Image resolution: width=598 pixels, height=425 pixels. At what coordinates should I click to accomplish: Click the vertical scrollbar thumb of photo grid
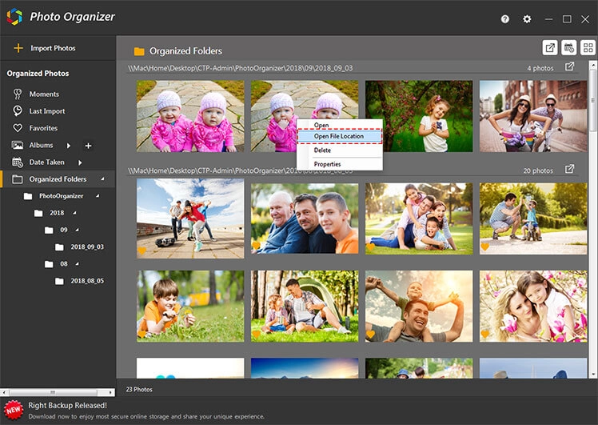click(x=593, y=101)
